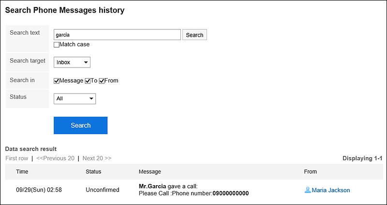Go to First row of results
This screenshot has width=387, height=205.
pos(17,158)
